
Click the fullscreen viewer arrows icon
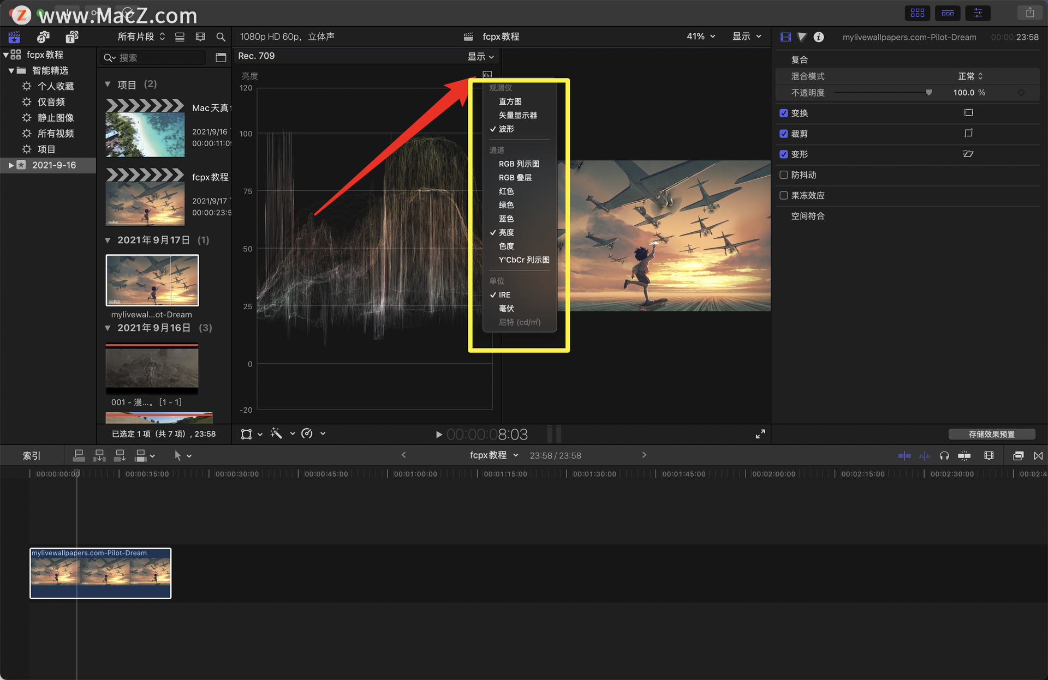[760, 434]
